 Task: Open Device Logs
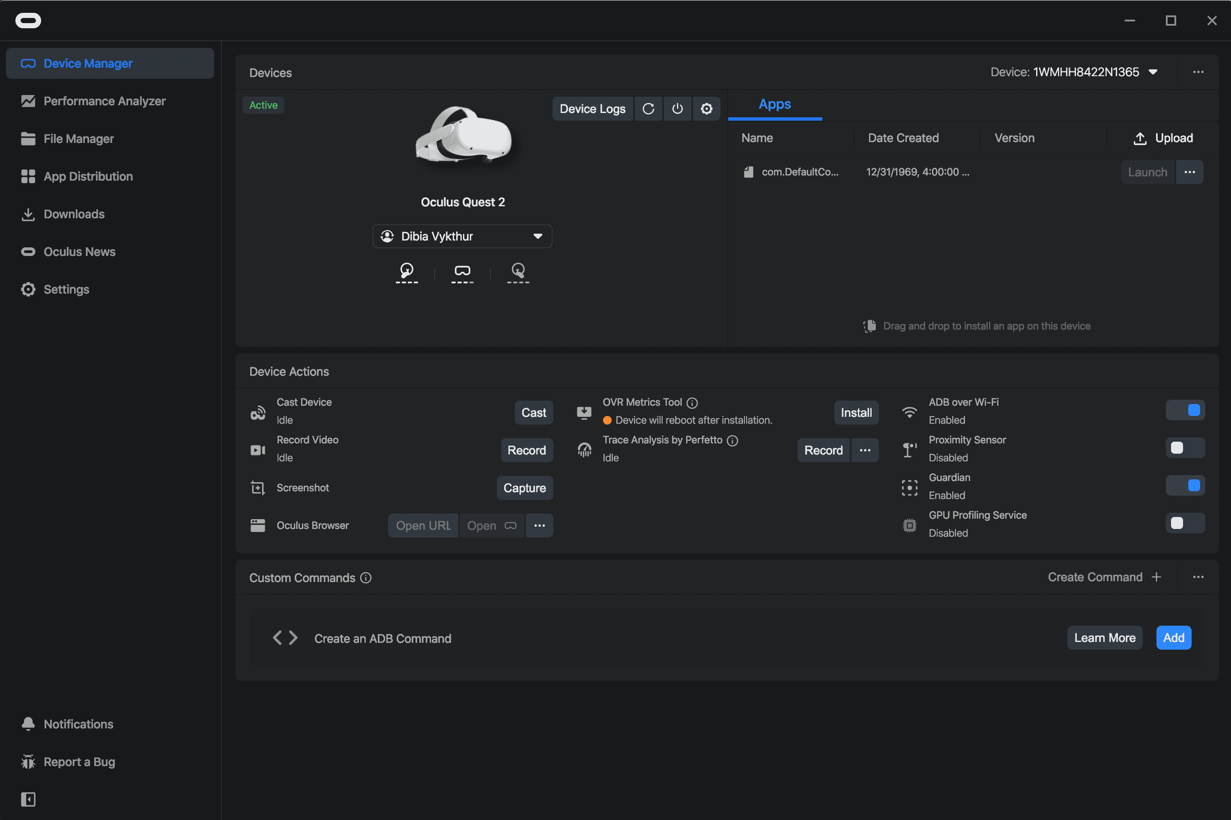point(592,109)
